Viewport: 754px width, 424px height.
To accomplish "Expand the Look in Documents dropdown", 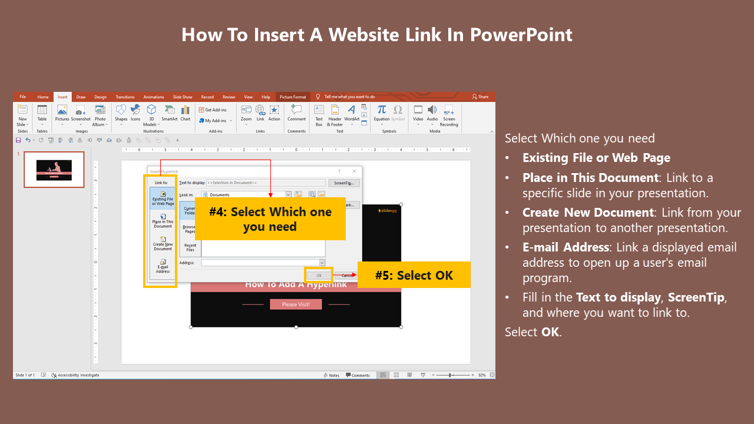I will (x=288, y=194).
